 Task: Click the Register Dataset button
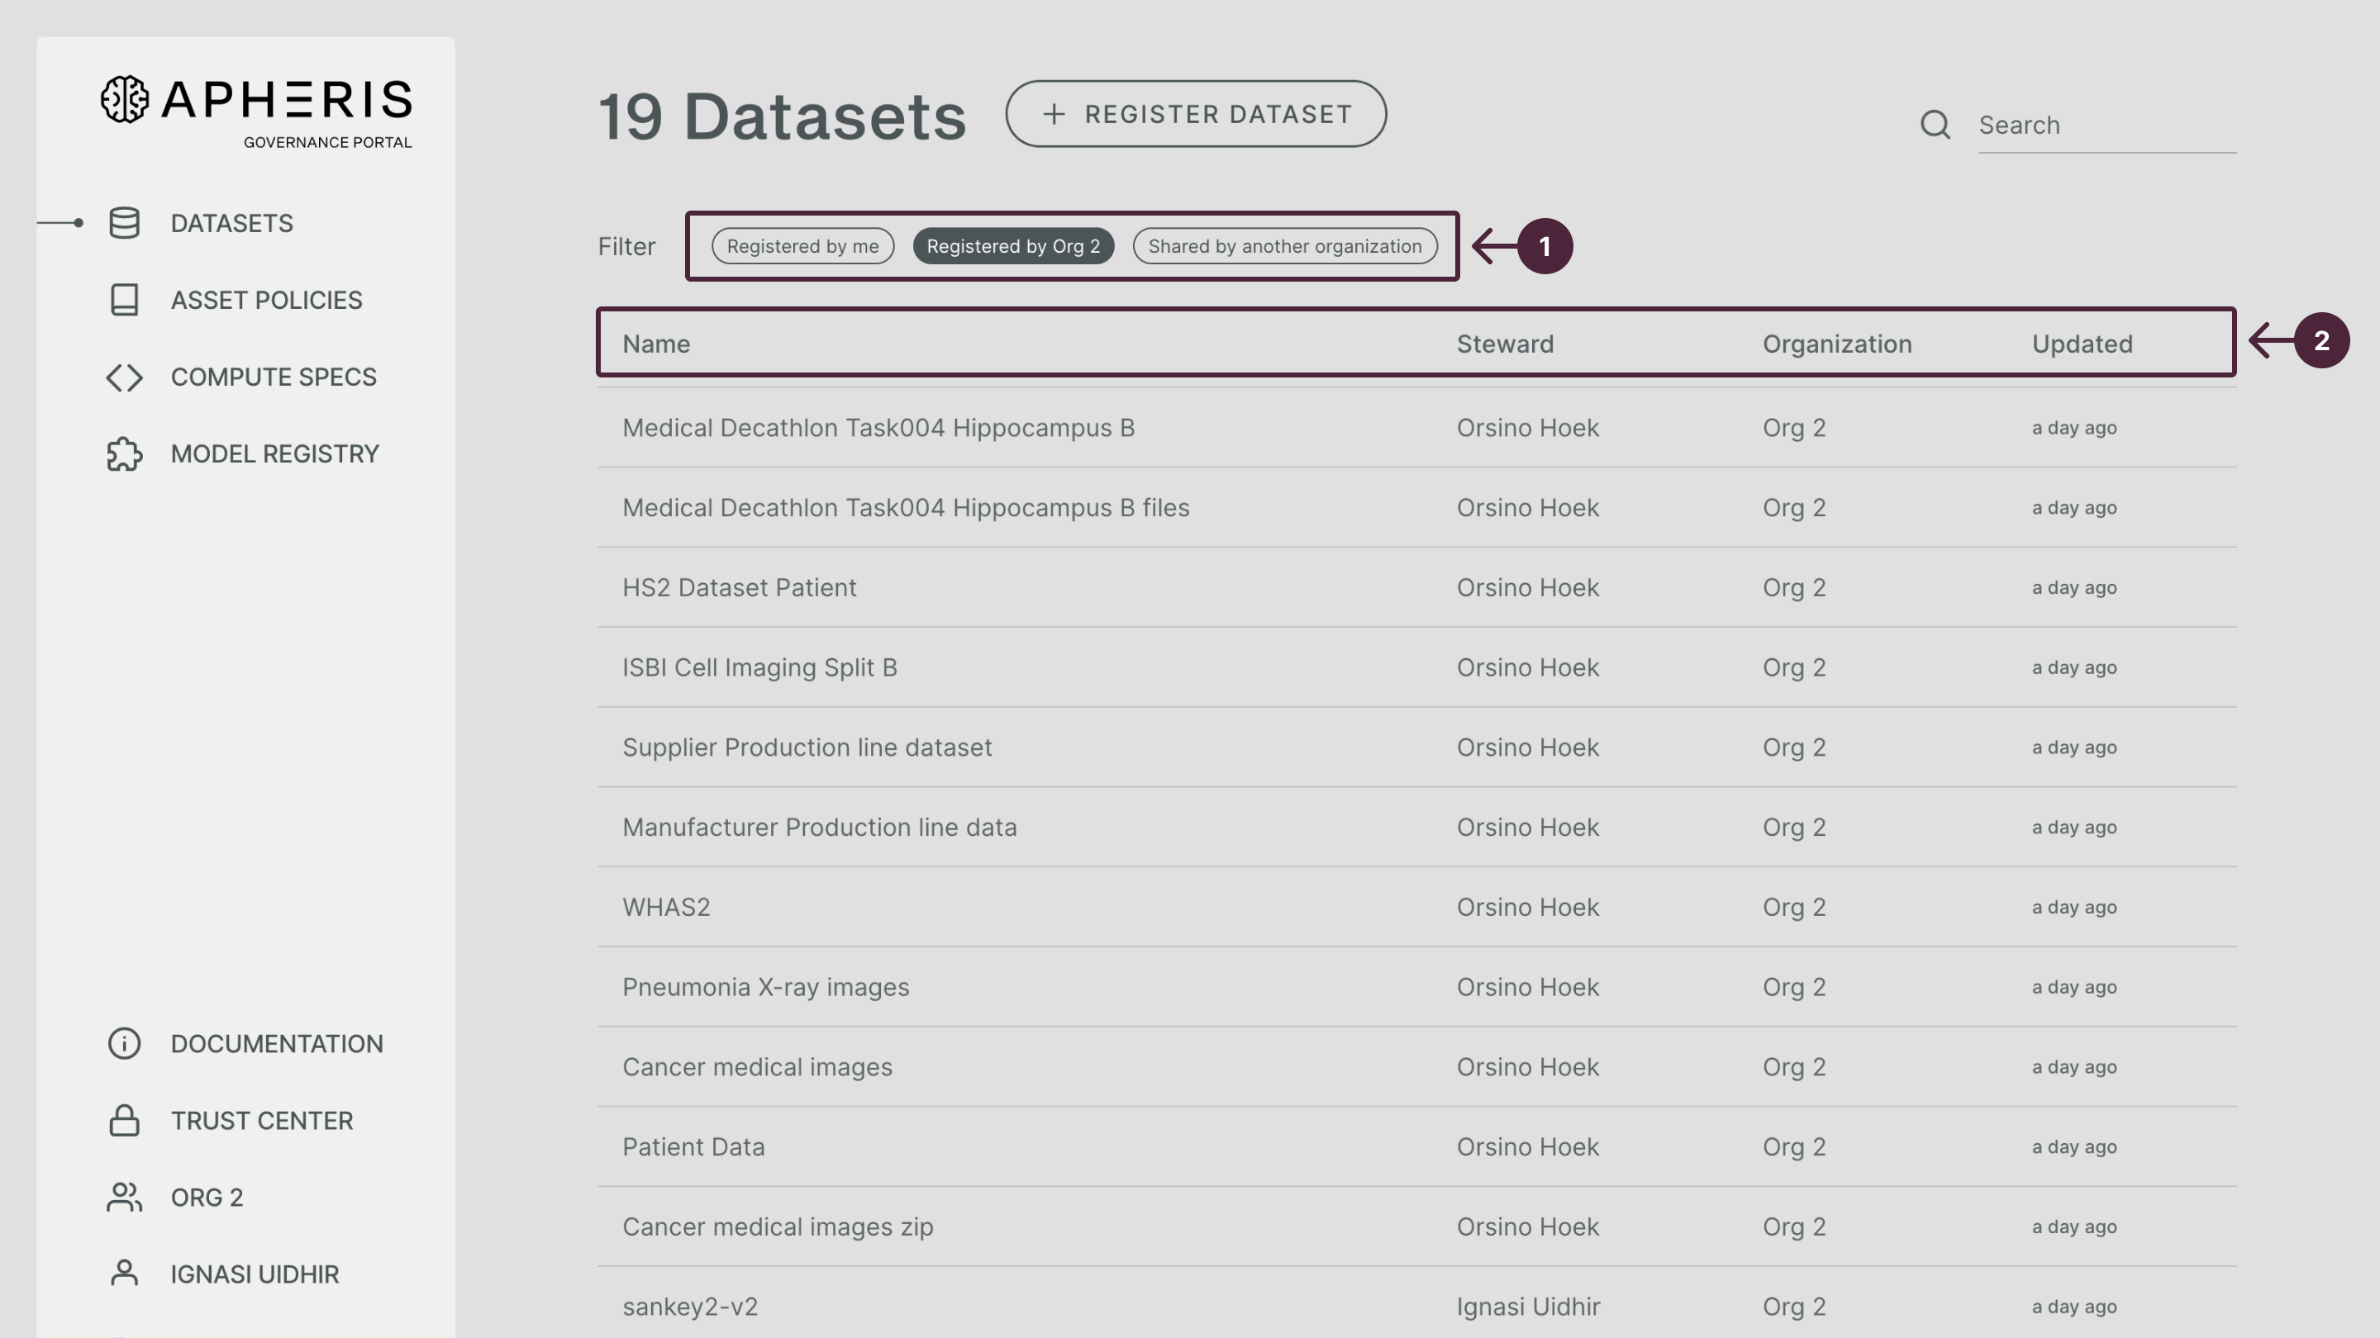point(1197,114)
